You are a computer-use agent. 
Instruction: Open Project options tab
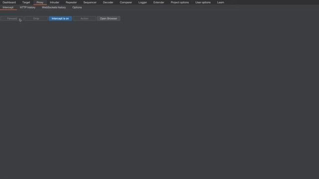(179, 2)
